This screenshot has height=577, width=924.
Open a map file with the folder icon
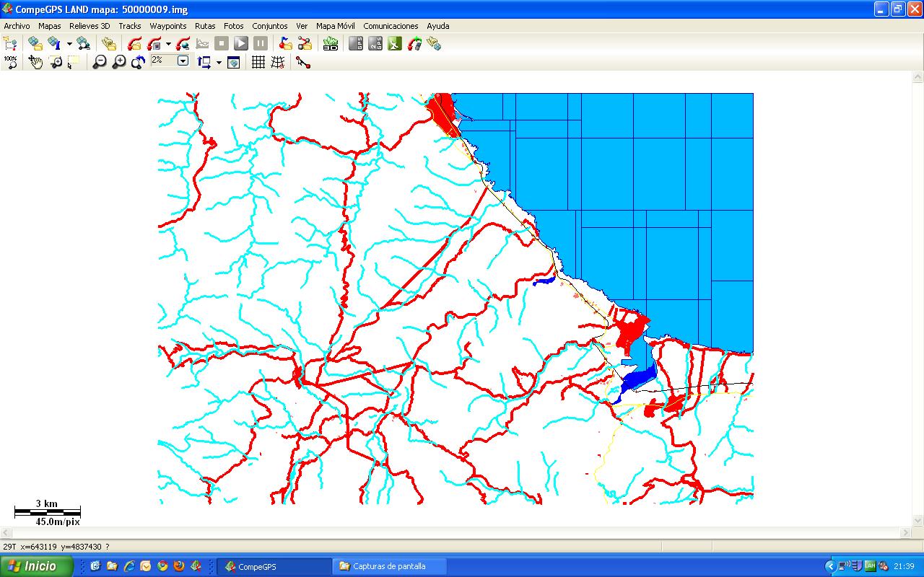(33, 43)
